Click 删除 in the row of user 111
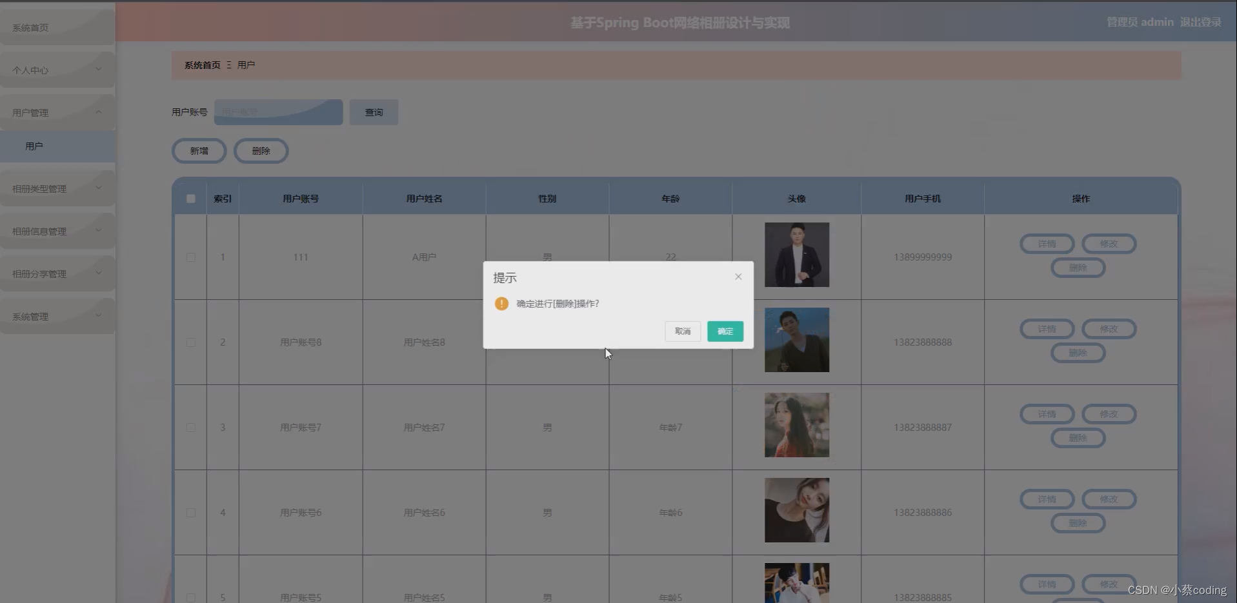Image resolution: width=1237 pixels, height=603 pixels. (x=1078, y=268)
